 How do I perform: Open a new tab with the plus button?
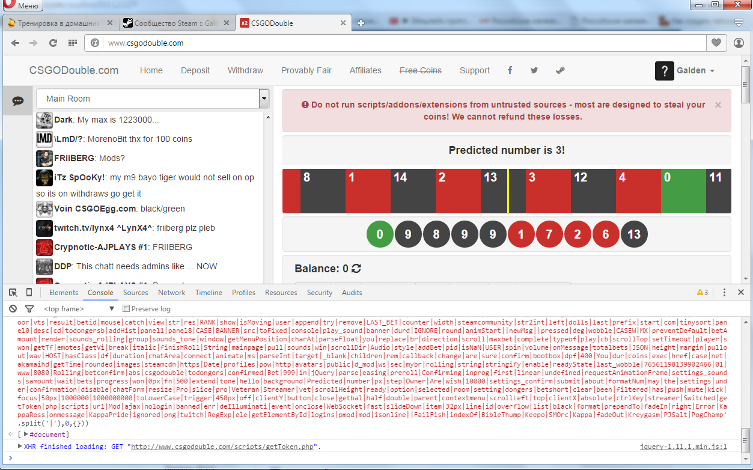pos(361,23)
